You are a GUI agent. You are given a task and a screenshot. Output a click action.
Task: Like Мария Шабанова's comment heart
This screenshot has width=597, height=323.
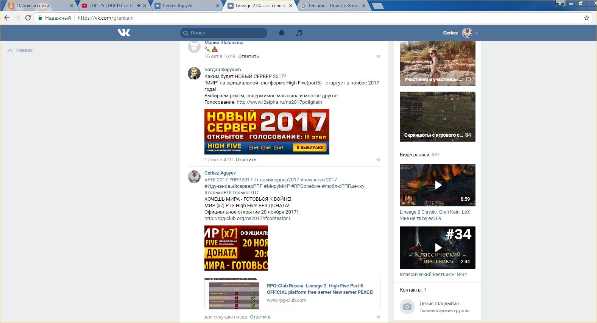[378, 56]
